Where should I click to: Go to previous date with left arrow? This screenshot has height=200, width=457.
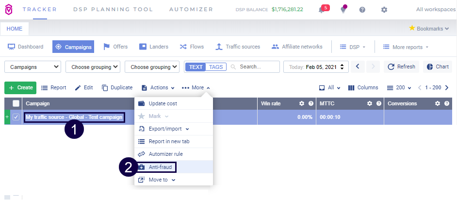(358, 67)
